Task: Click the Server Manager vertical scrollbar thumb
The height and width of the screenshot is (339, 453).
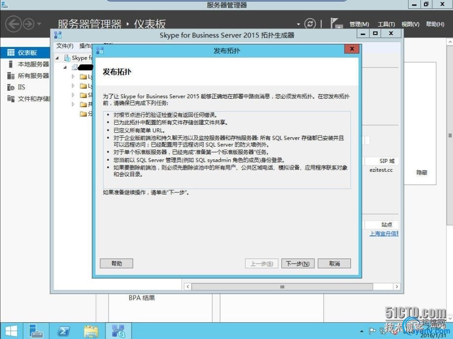Action: point(450,135)
